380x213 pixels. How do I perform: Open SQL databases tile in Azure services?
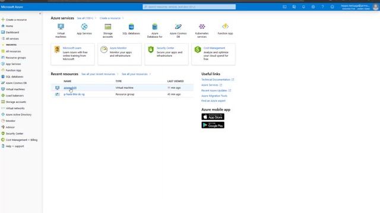[x=131, y=29]
